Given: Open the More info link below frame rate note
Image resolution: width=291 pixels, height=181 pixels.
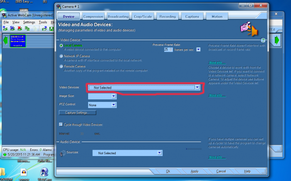Looking at the screenshot, I should [217, 62].
